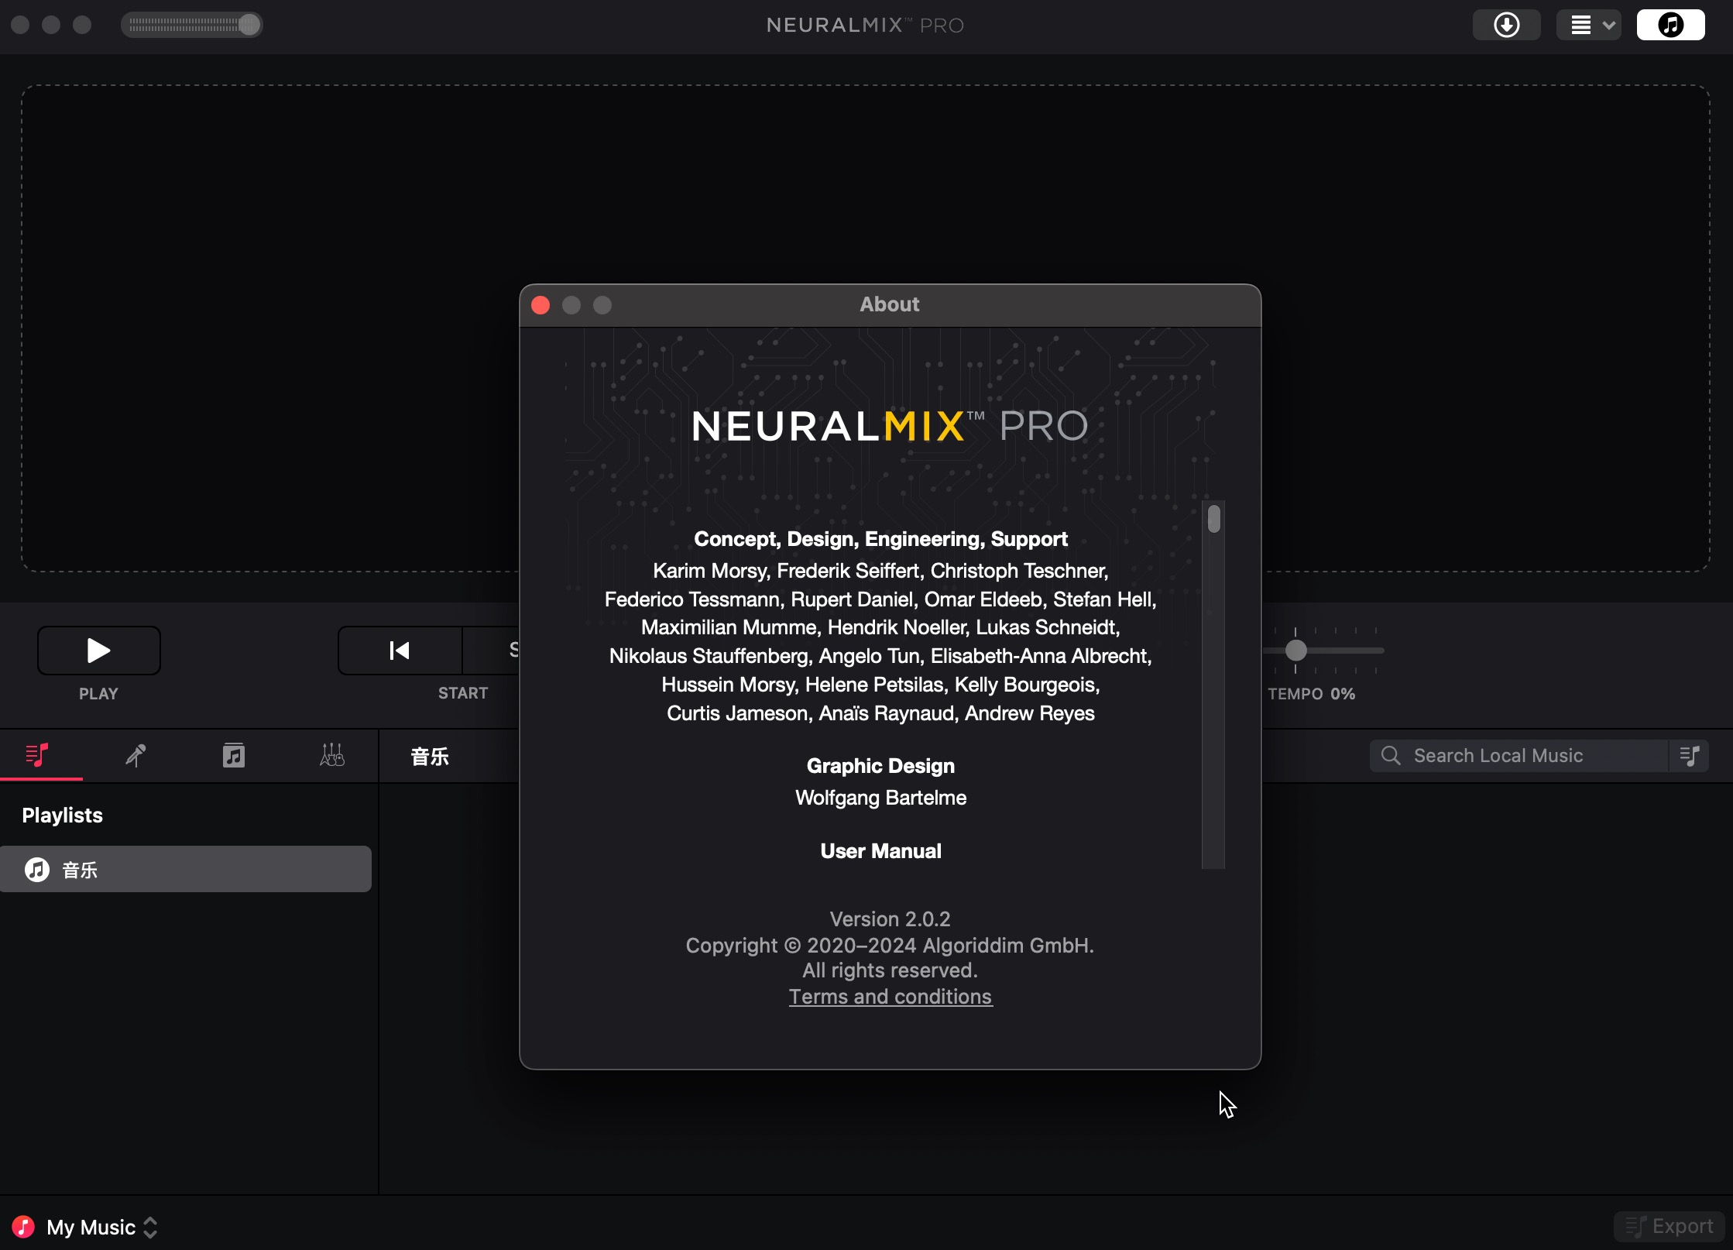Select the microphone tab icon

[136, 755]
